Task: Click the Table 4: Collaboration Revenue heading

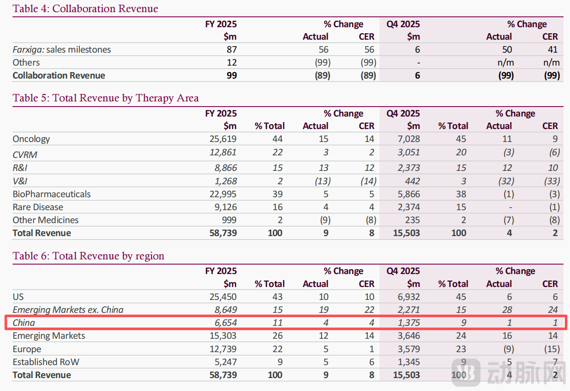Action: pyautogui.click(x=85, y=9)
